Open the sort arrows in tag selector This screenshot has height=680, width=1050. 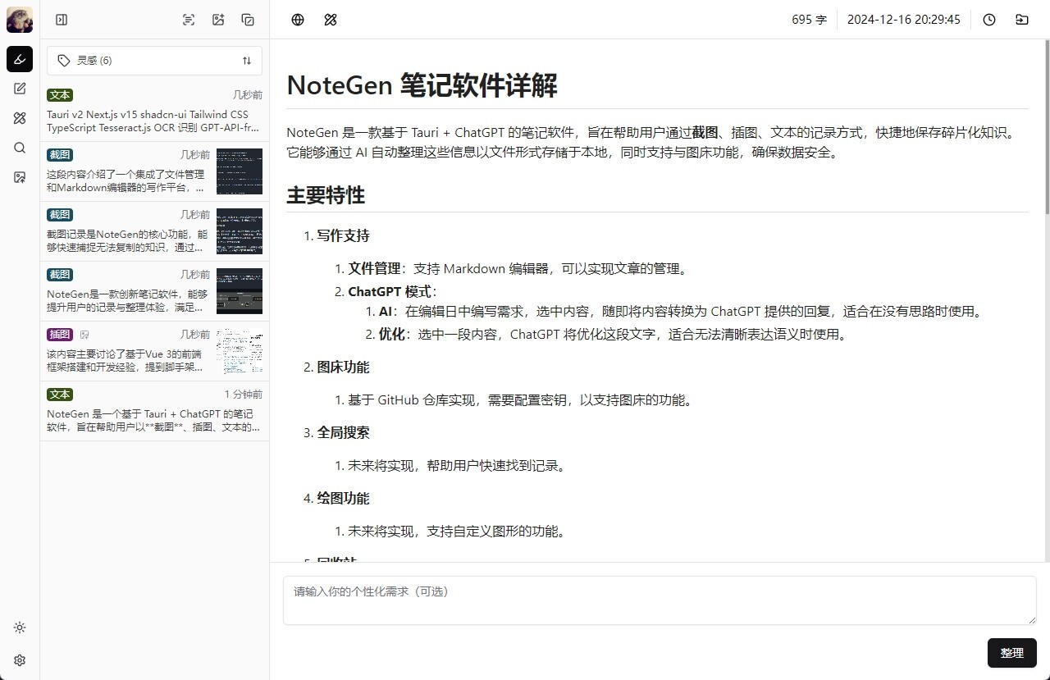[x=247, y=61]
